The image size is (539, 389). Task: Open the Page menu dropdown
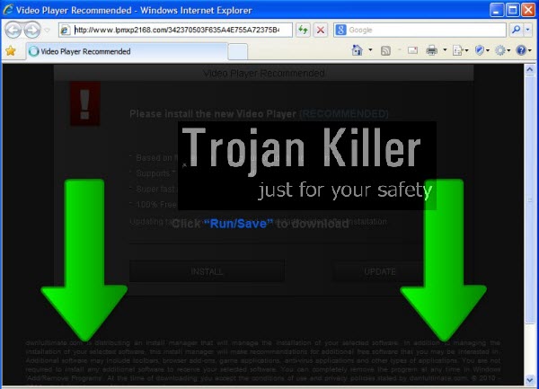[x=459, y=51]
